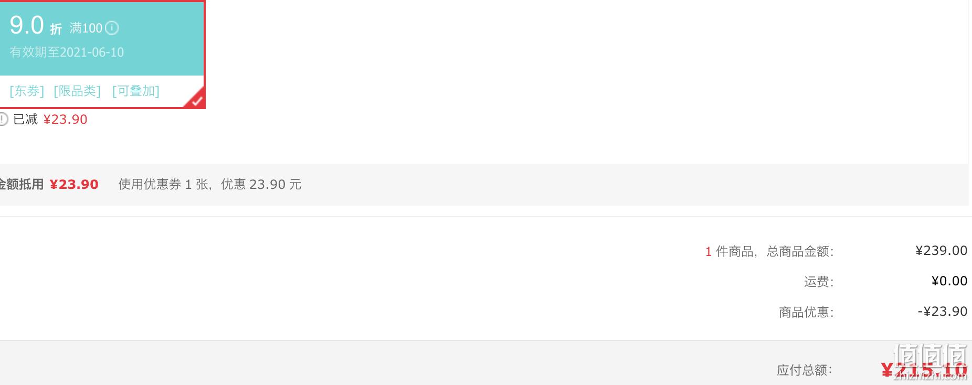Click the [可叠加] coupon tag

coord(136,91)
